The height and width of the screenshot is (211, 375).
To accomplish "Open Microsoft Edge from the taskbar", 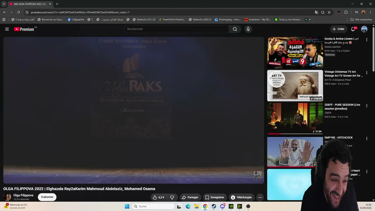I will click(188, 206).
